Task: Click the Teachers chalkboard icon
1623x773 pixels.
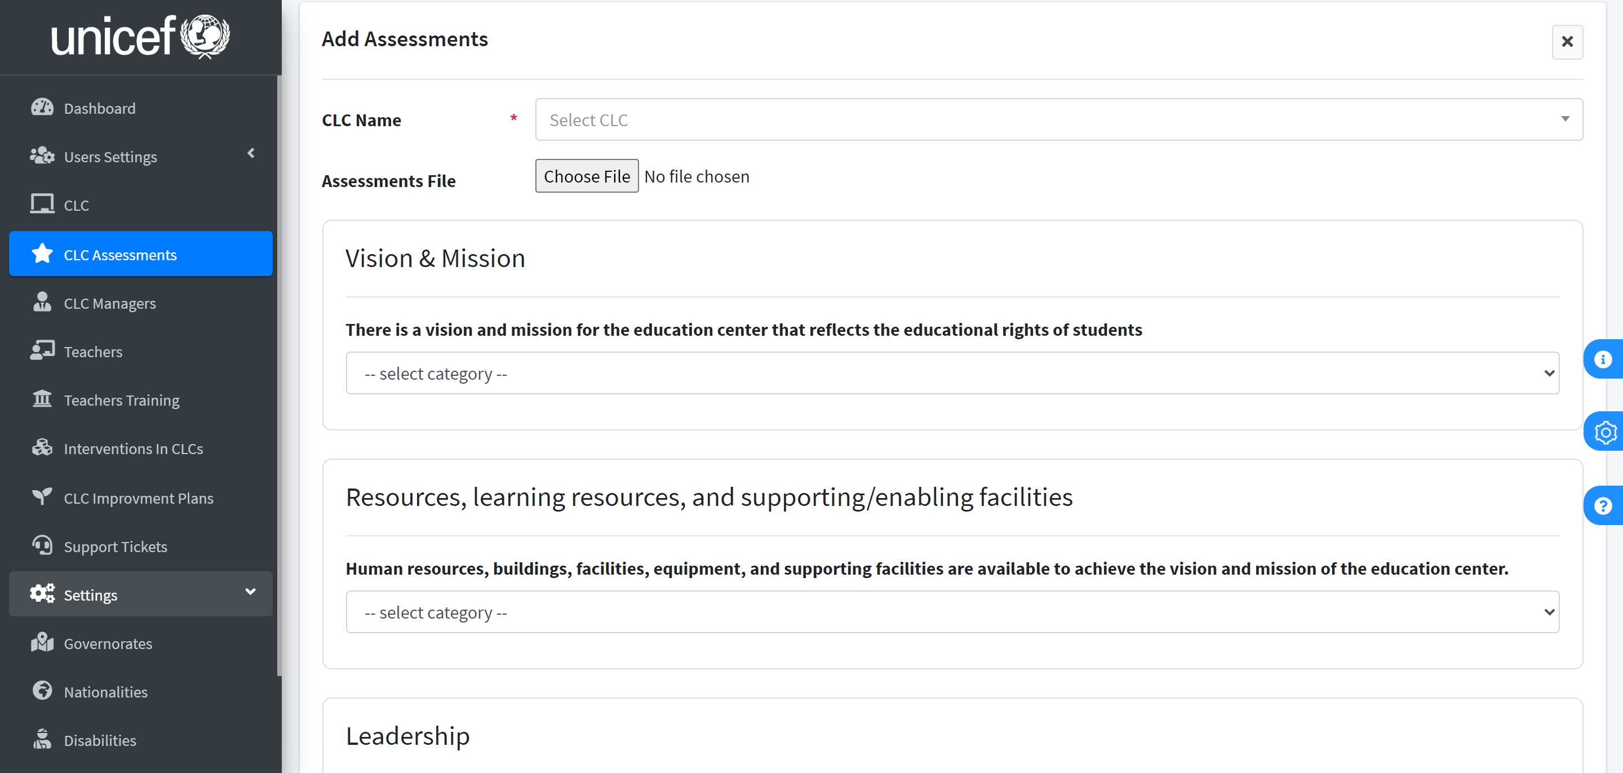Action: tap(42, 351)
